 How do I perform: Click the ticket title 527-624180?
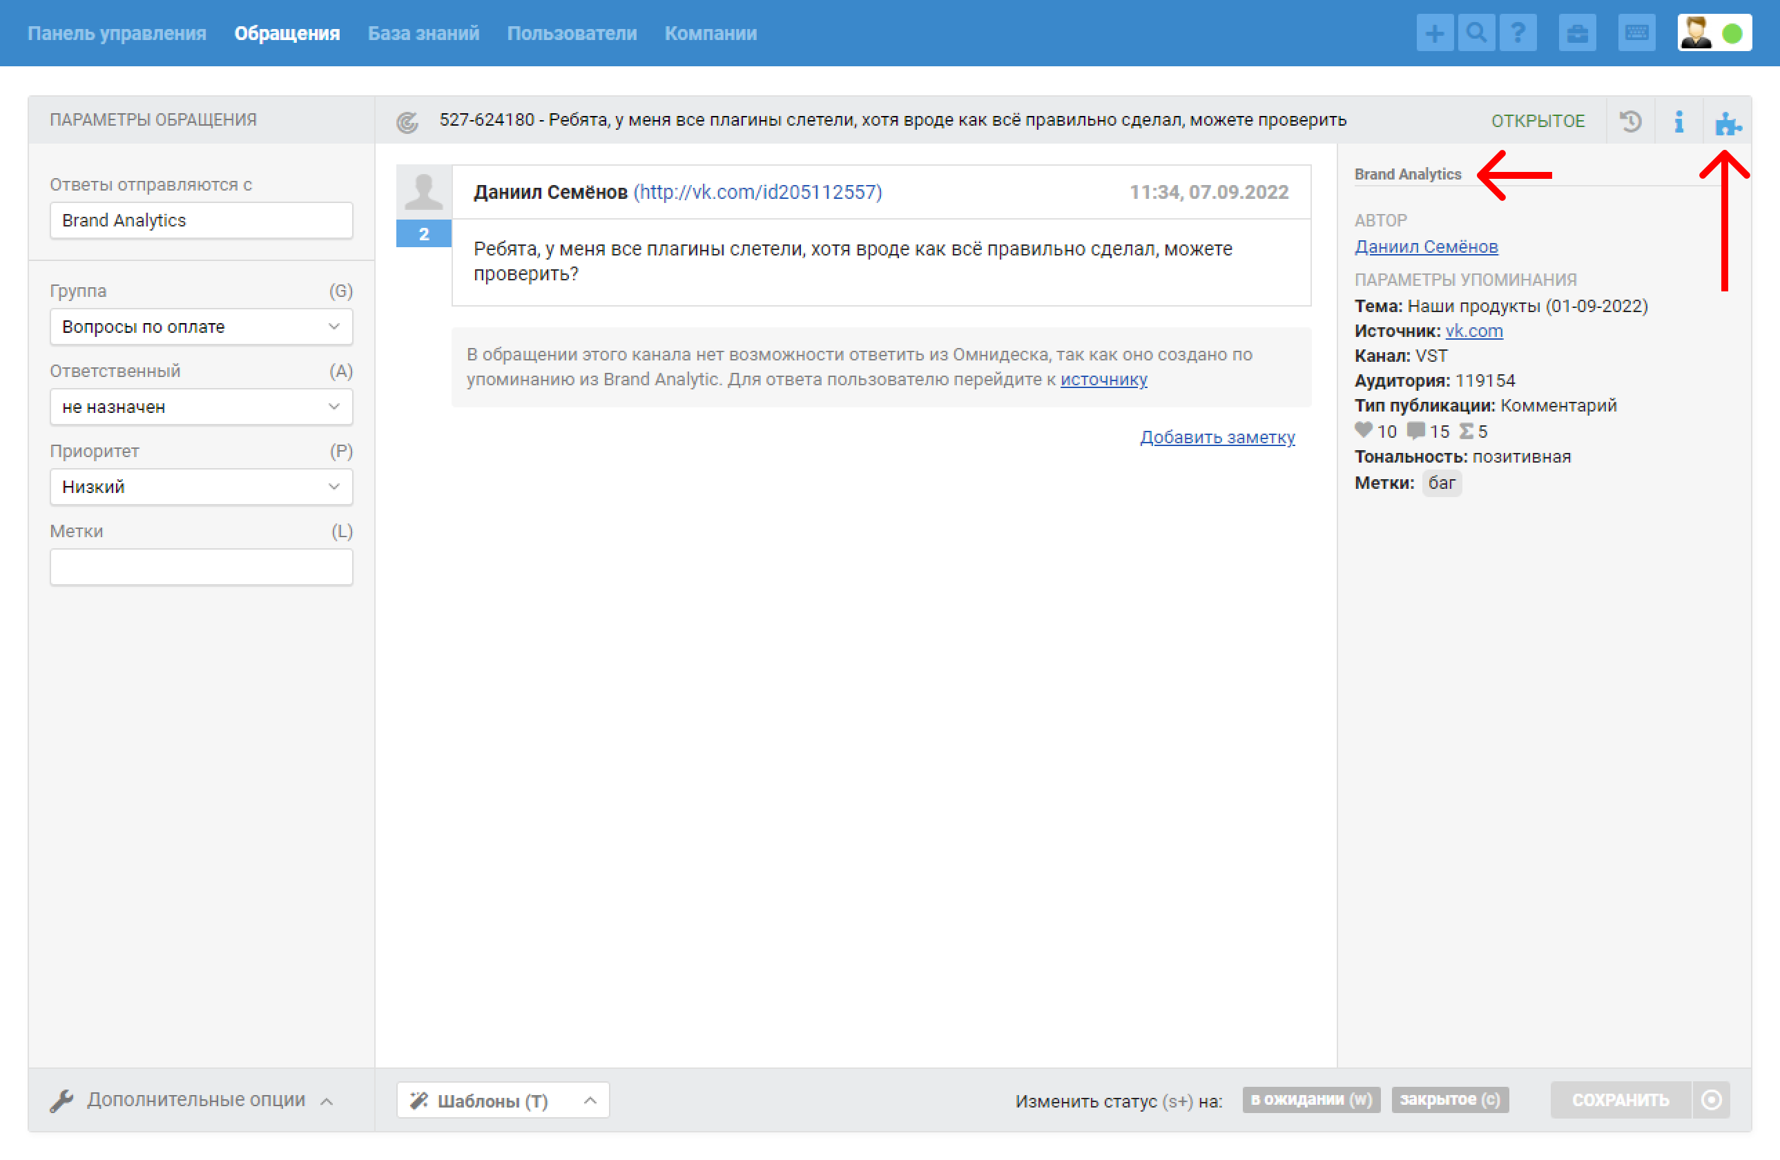click(x=892, y=119)
